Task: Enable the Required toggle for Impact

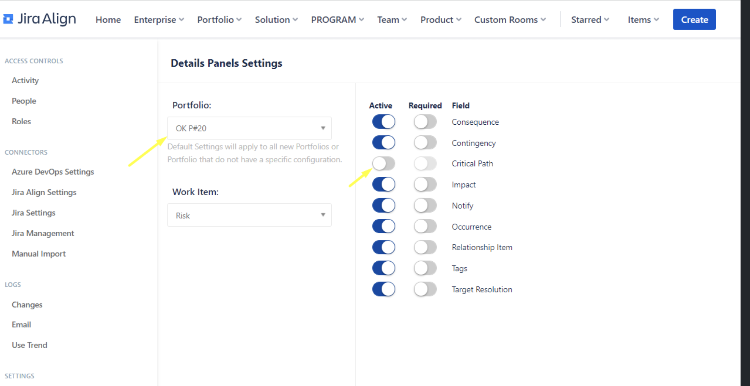Action: click(x=425, y=185)
